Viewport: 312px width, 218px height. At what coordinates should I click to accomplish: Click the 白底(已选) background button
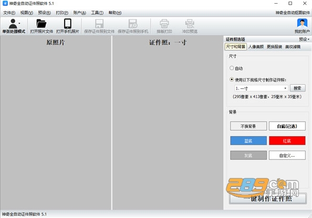(x=287, y=126)
